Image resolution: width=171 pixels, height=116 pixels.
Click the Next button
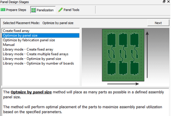point(158,23)
